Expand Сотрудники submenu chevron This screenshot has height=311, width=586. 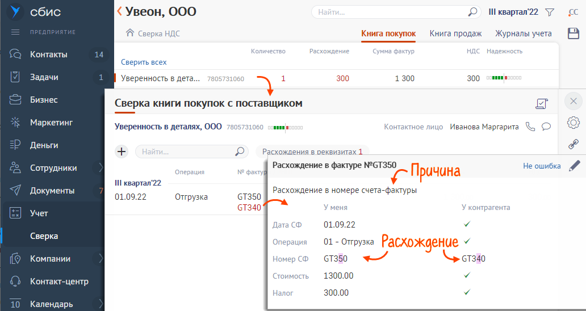coord(101,168)
